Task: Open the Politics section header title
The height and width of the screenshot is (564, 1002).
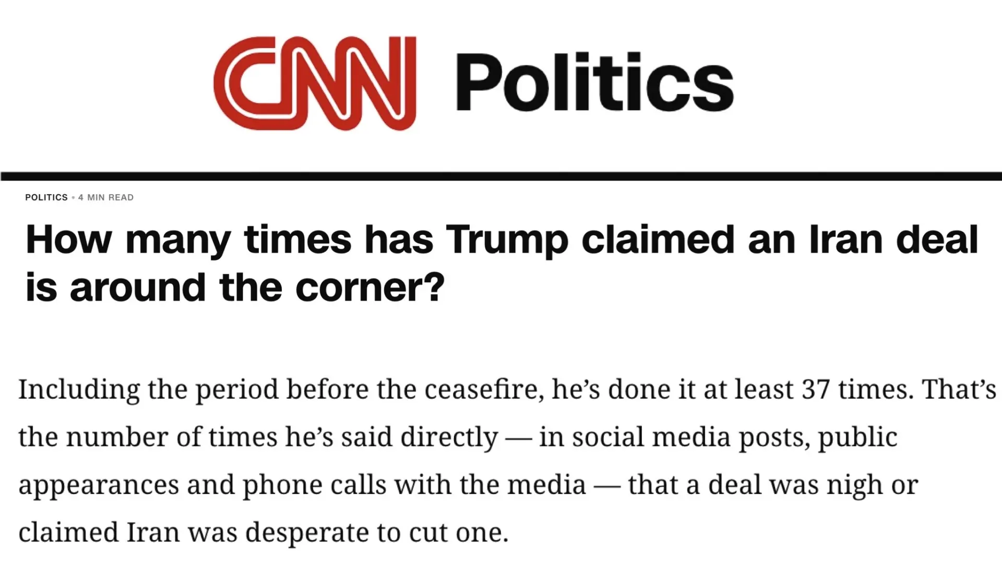Action: (x=595, y=82)
